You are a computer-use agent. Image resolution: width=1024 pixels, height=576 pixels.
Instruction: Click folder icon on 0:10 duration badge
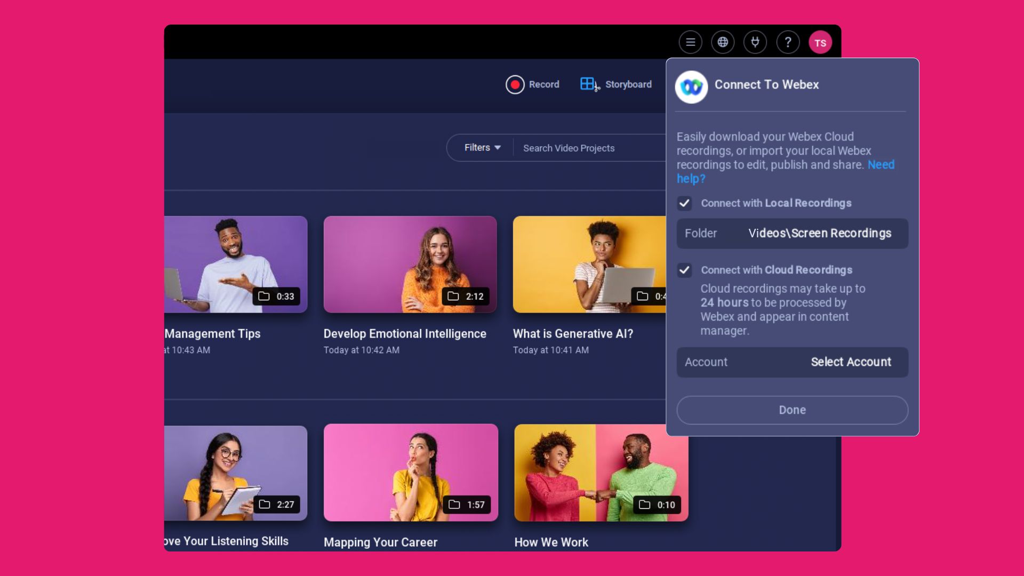click(645, 504)
